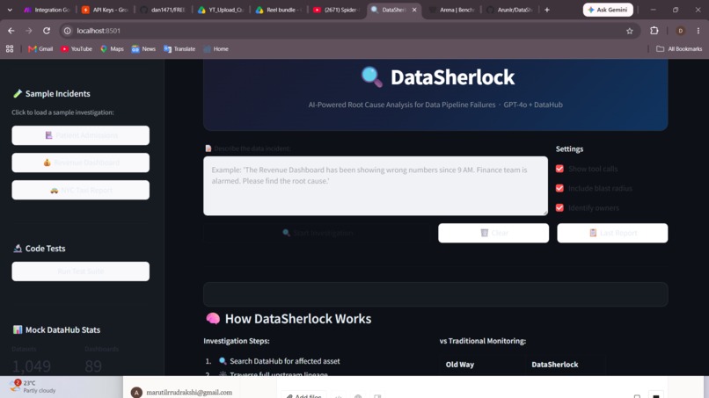Open the Gmail bookmark
Screen dimensions: 709x398
[x=40, y=49]
